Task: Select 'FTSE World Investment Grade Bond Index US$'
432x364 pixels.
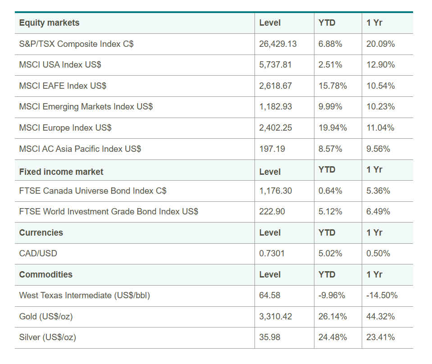Action: [x=109, y=212]
